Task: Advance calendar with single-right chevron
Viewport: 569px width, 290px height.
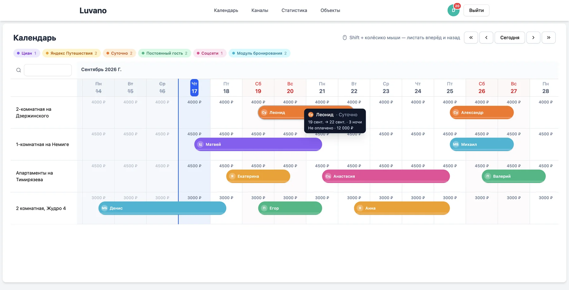Action: [533, 38]
